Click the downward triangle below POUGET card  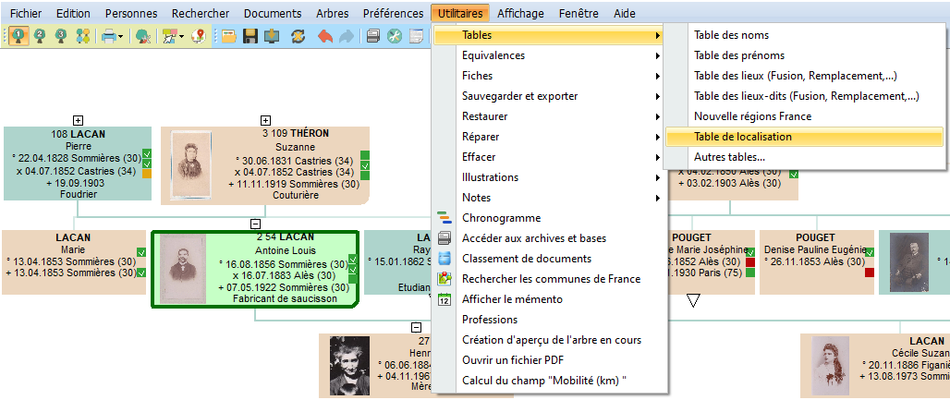pos(694,301)
